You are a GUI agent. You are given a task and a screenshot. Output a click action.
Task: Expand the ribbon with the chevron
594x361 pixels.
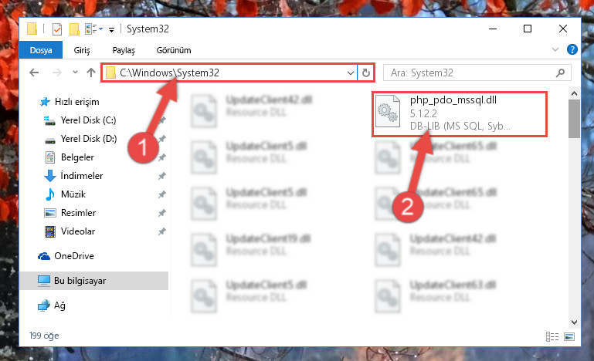pyautogui.click(x=555, y=49)
